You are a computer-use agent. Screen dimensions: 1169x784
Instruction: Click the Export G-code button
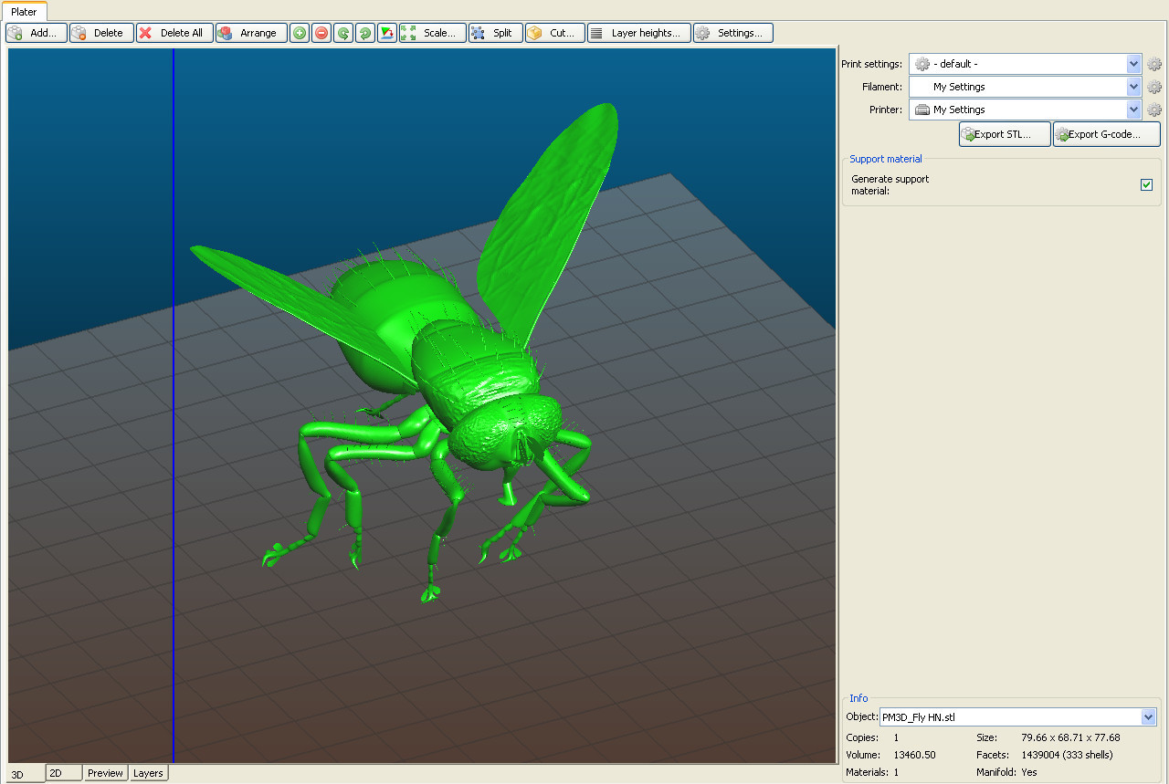coord(1106,134)
